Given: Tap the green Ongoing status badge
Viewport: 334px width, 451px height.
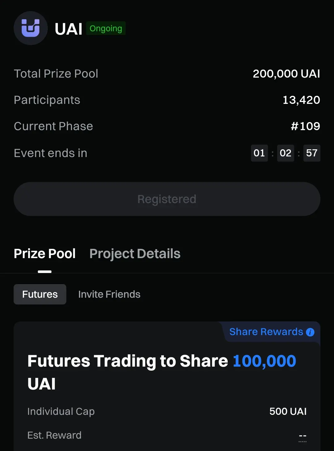Looking at the screenshot, I should pyautogui.click(x=106, y=28).
